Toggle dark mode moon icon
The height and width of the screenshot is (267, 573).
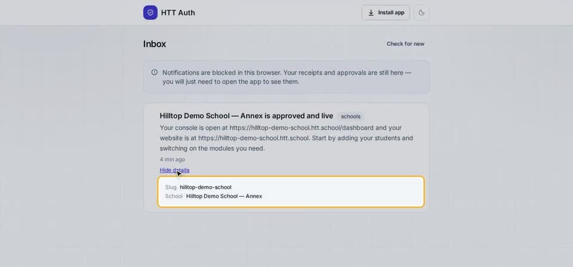[421, 13]
